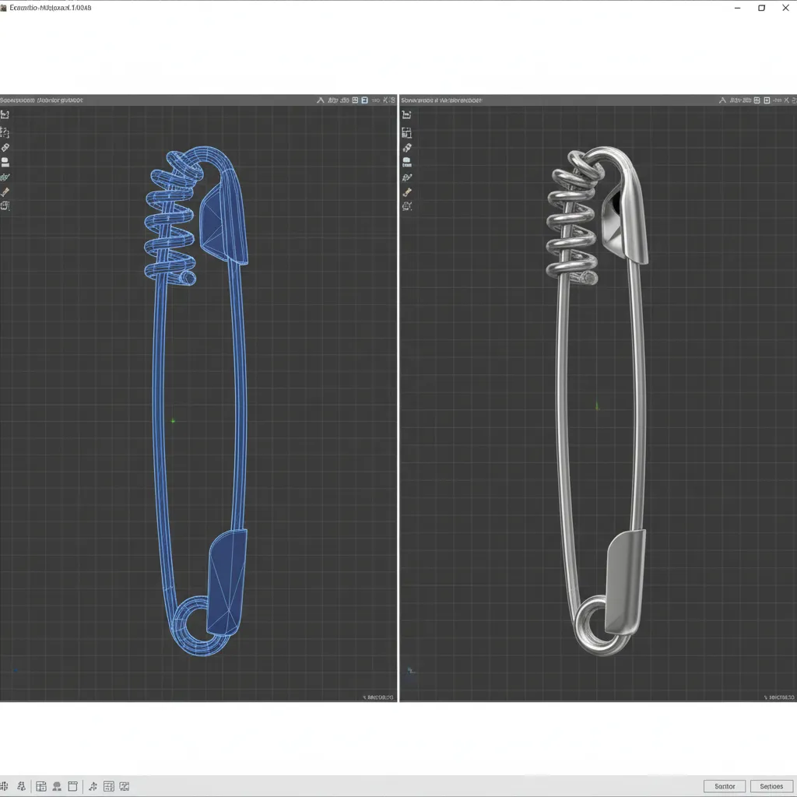Pick the orange brush tool in the rendered viewport sidebar

pyautogui.click(x=406, y=192)
